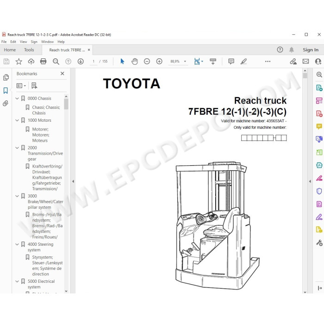
Task: Open the Page Thumbnails panel
Action: (6, 77)
